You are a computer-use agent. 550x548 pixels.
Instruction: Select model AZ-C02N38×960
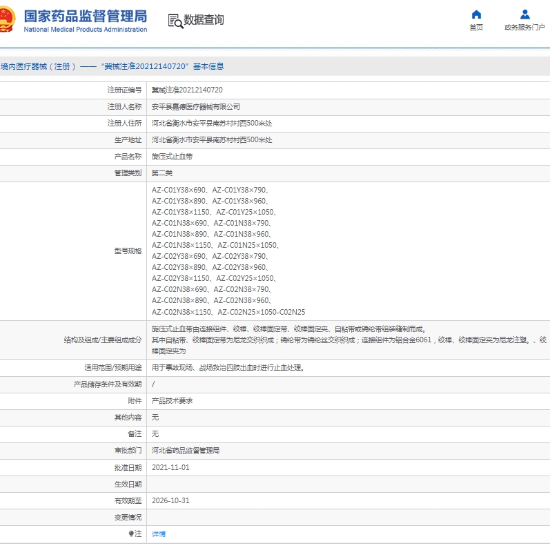tap(242, 300)
